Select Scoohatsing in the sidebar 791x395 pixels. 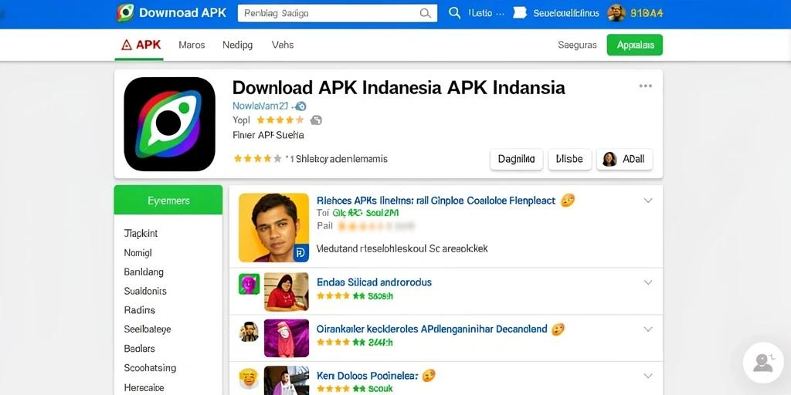tap(150, 368)
